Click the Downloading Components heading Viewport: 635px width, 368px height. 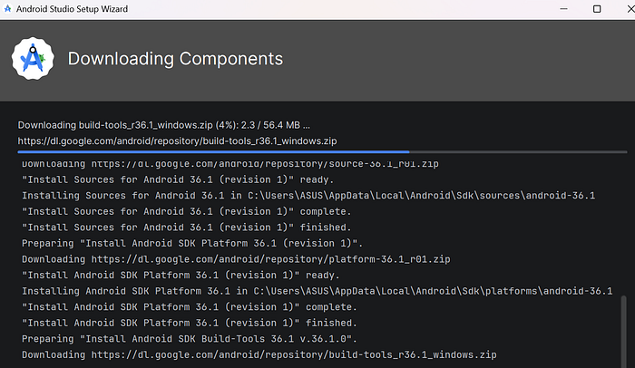pyautogui.click(x=175, y=59)
